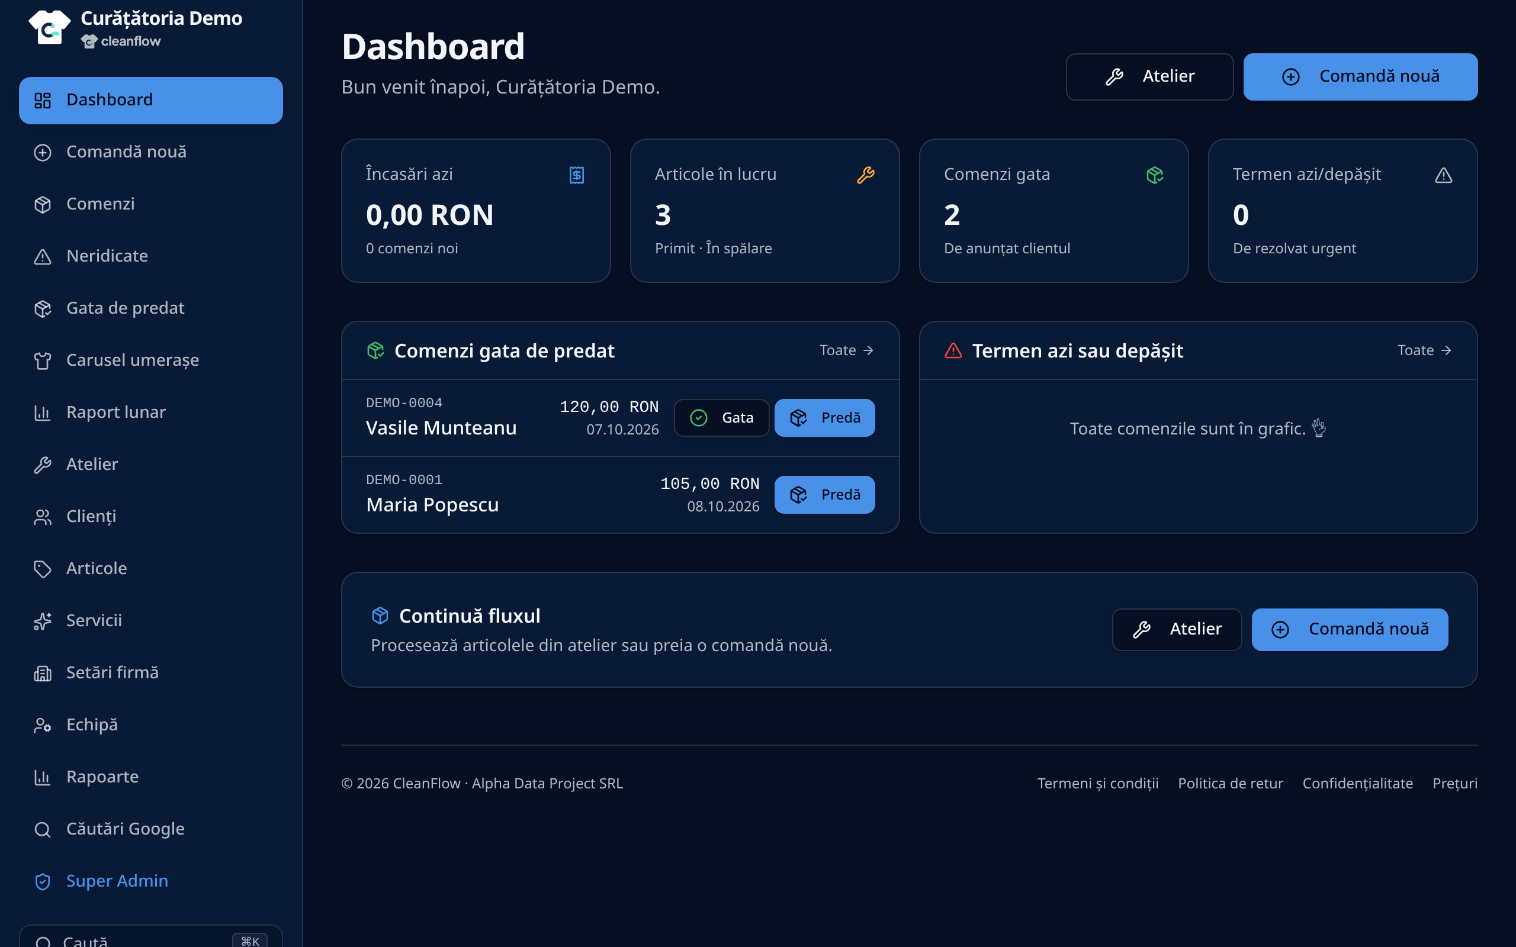Open Dashboard in the sidebar
1516x947 pixels.
tap(151, 100)
